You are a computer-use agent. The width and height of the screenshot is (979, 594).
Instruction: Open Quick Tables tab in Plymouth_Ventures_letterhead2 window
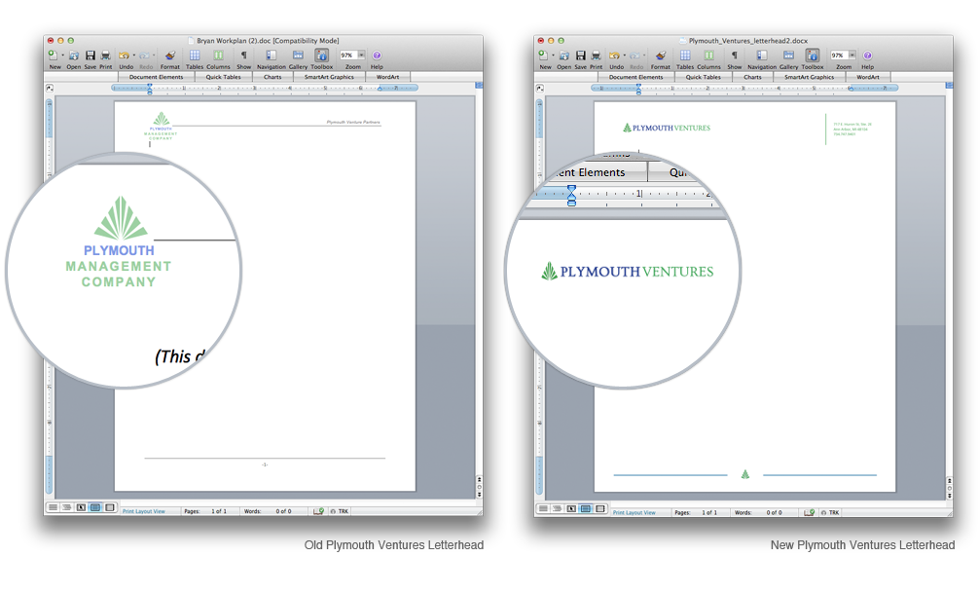[703, 77]
